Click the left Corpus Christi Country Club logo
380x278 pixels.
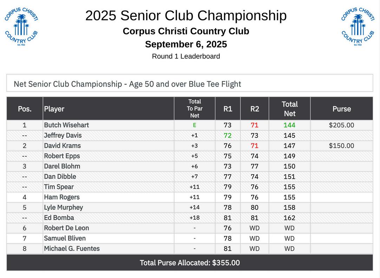click(21, 27)
